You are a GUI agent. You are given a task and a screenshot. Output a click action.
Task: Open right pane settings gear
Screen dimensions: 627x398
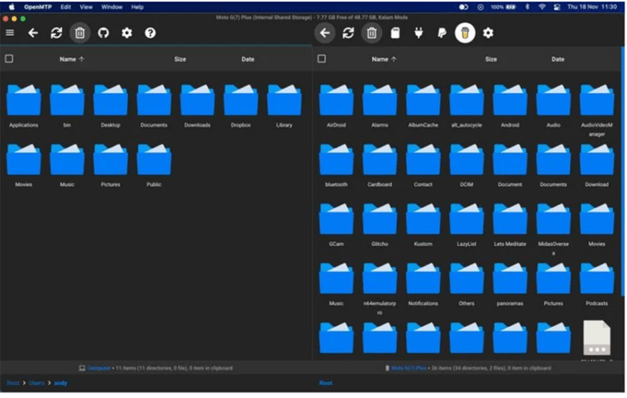click(488, 33)
